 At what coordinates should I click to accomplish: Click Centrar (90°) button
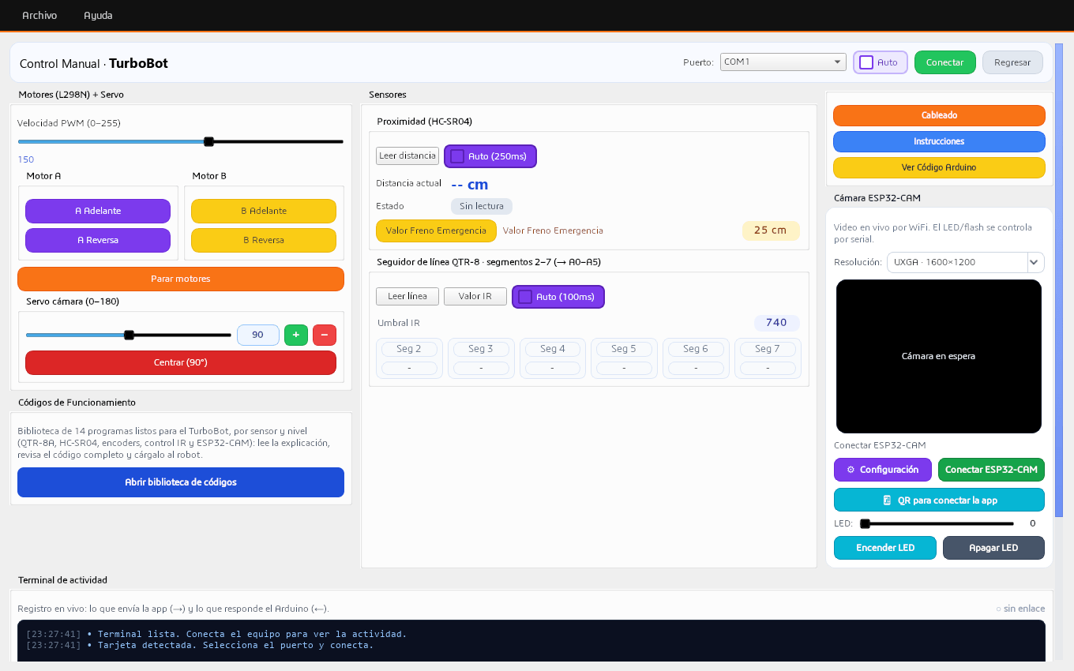pos(181,362)
